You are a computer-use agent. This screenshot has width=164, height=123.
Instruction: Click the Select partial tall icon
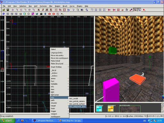pos(47,10)
